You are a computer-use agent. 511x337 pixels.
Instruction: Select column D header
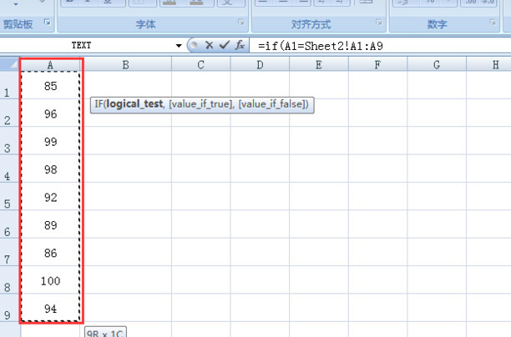[x=260, y=65]
